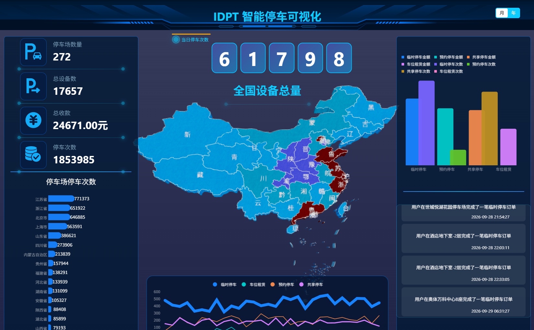This screenshot has height=330, width=534.
Task: Click the 上海市 bar showing 563591
Action: pos(58,226)
